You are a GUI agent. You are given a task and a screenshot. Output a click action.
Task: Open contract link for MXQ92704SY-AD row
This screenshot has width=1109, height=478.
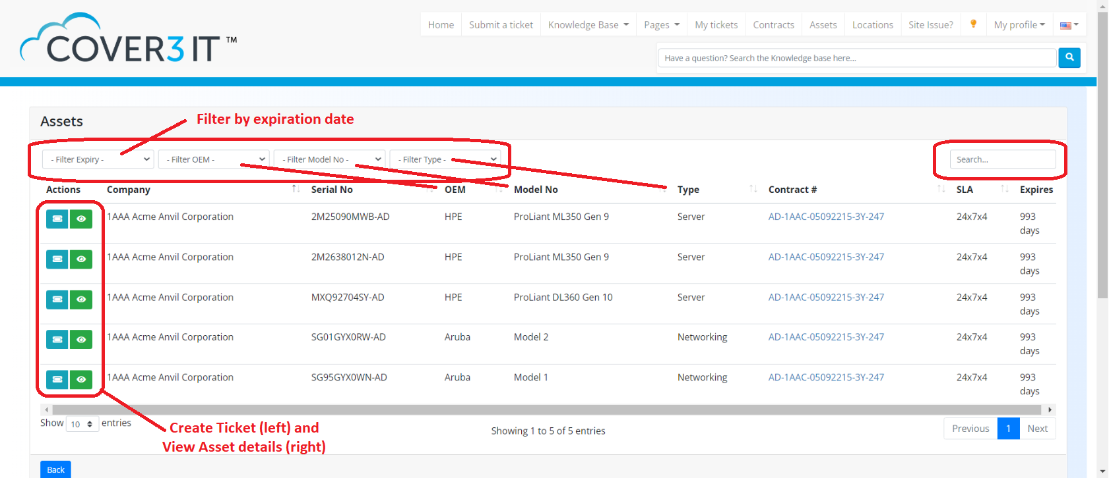826,297
